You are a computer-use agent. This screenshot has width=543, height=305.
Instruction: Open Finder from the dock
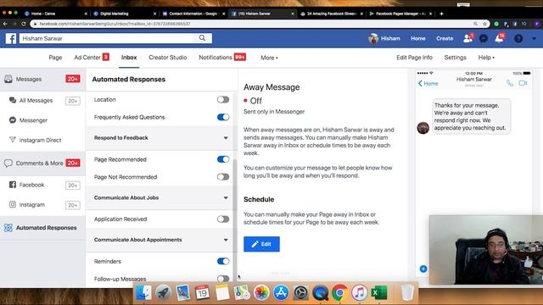click(x=143, y=293)
